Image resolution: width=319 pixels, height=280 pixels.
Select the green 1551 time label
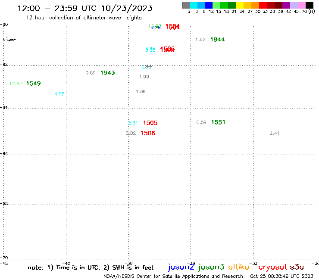click(x=218, y=122)
